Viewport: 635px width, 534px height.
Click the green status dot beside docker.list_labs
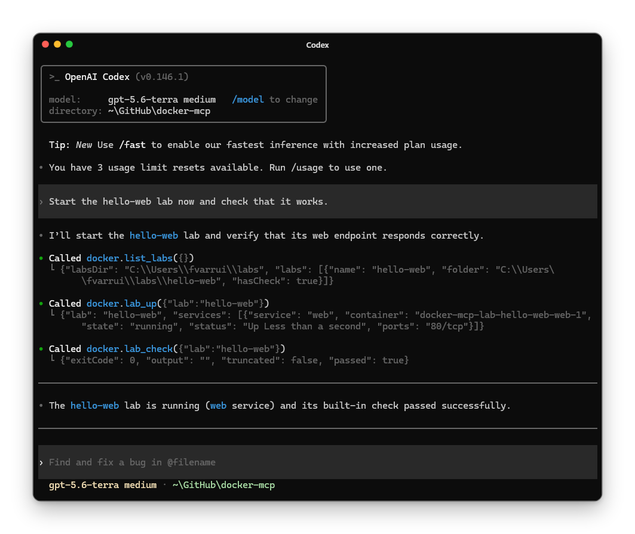(41, 258)
